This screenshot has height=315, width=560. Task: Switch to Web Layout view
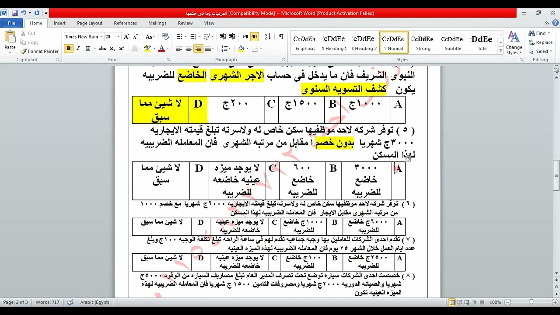click(x=468, y=302)
